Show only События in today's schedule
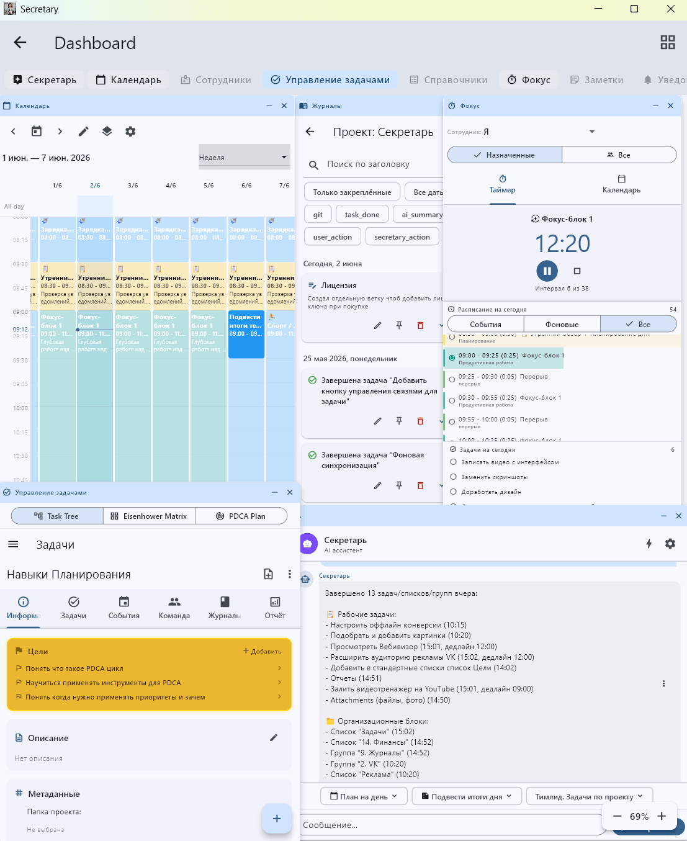Image resolution: width=687 pixels, height=841 pixels. click(x=485, y=324)
